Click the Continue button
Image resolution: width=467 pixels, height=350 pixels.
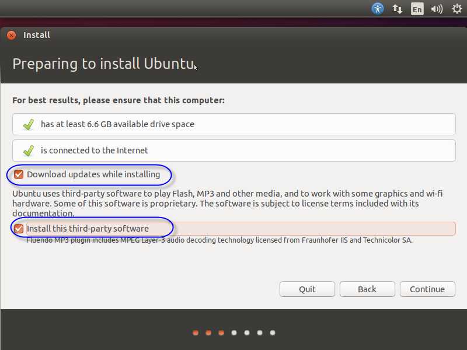click(x=427, y=289)
